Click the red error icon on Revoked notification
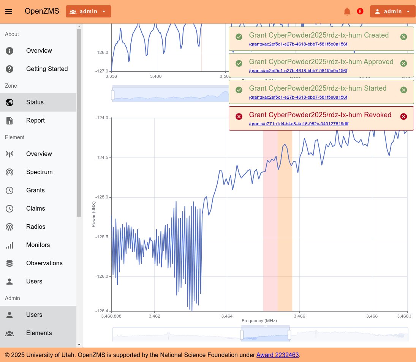416x362 pixels. 239,116
